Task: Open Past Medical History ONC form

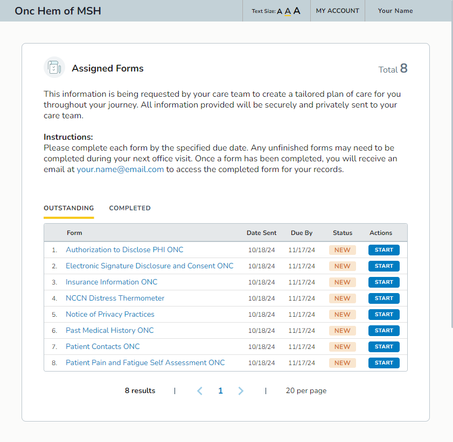Action: pyautogui.click(x=110, y=330)
